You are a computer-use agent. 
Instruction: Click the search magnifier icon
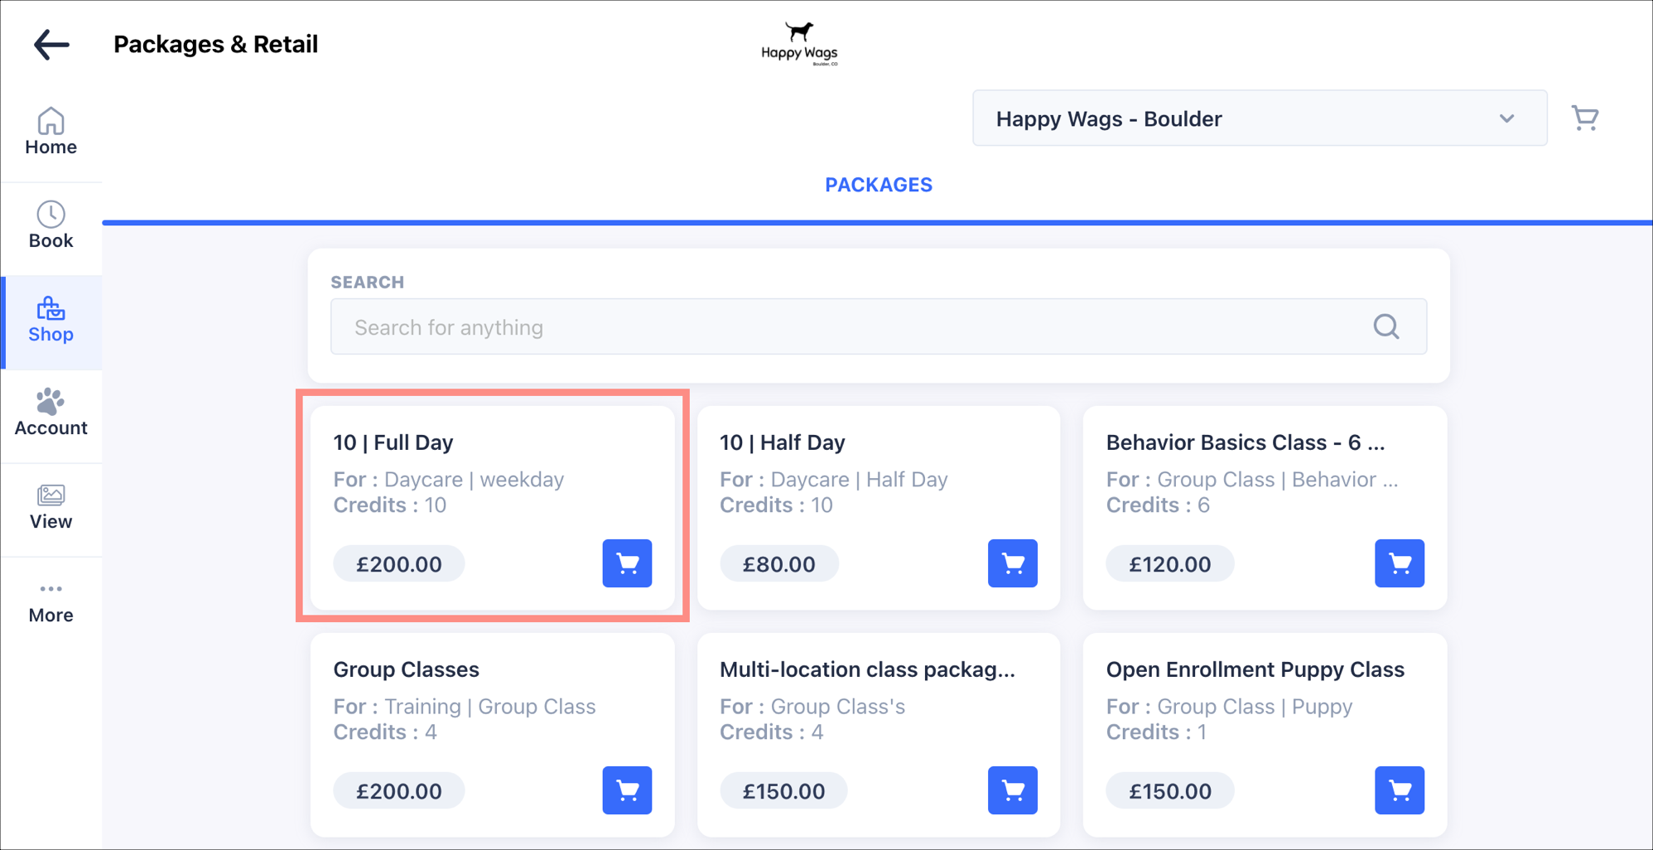click(x=1386, y=326)
